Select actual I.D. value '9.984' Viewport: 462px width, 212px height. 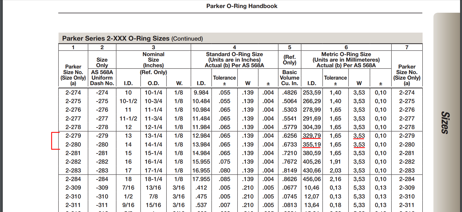tap(201, 93)
